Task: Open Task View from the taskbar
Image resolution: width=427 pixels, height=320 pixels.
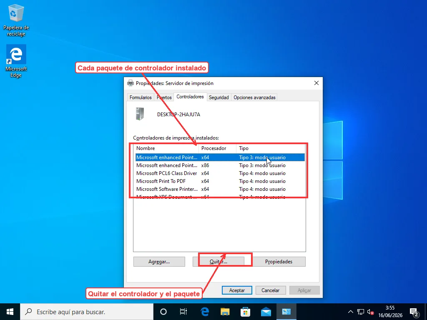Action: pyautogui.click(x=183, y=312)
